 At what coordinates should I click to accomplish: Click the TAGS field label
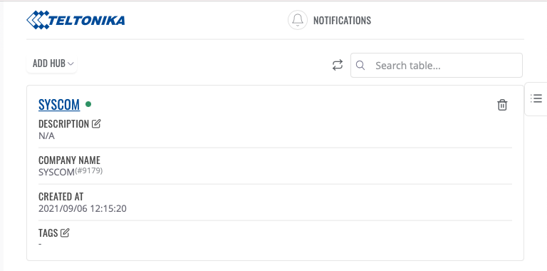click(48, 233)
